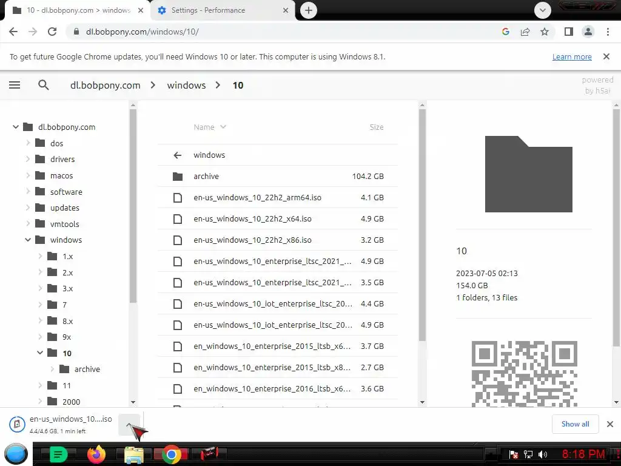The height and width of the screenshot is (466, 621).
Task: Open the vmtools folder in the tree
Action: tap(64, 224)
